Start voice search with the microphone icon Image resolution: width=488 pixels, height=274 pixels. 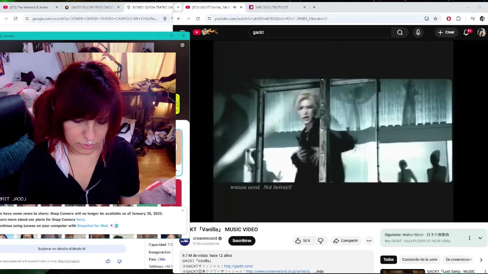pyautogui.click(x=418, y=32)
